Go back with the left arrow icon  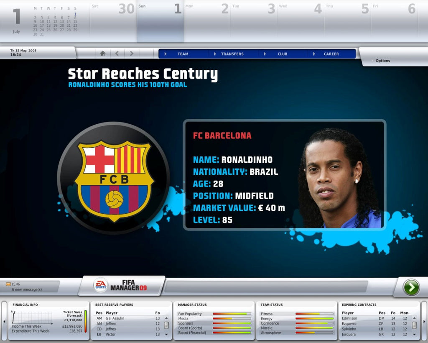(117, 54)
